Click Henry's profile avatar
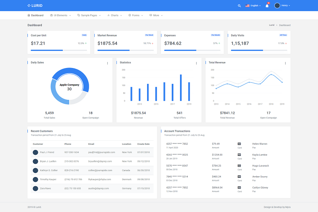Image resolution: width=318 pixels, height=212 pixels. [x=277, y=6]
